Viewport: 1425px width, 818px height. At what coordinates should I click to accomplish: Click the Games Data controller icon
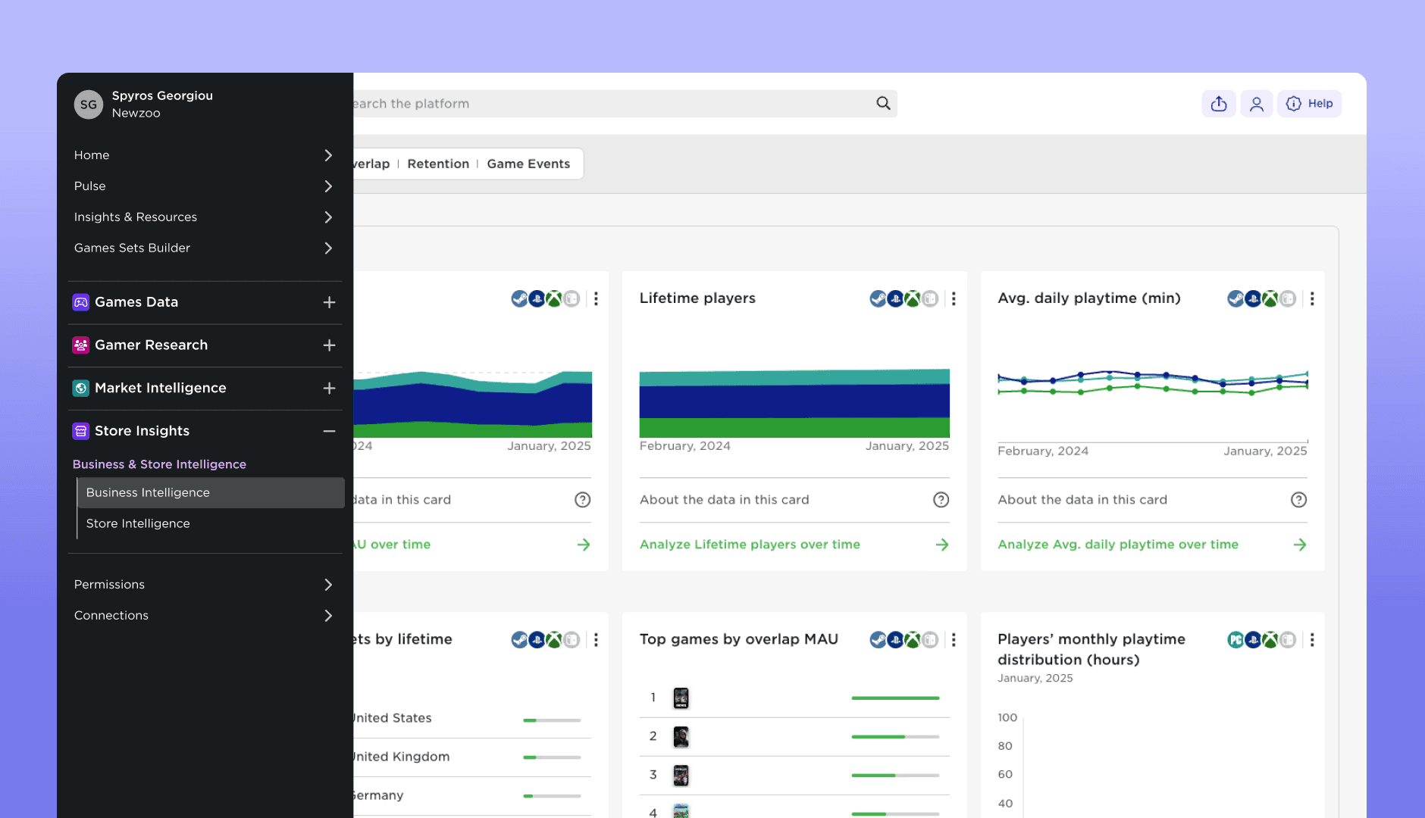coord(80,302)
